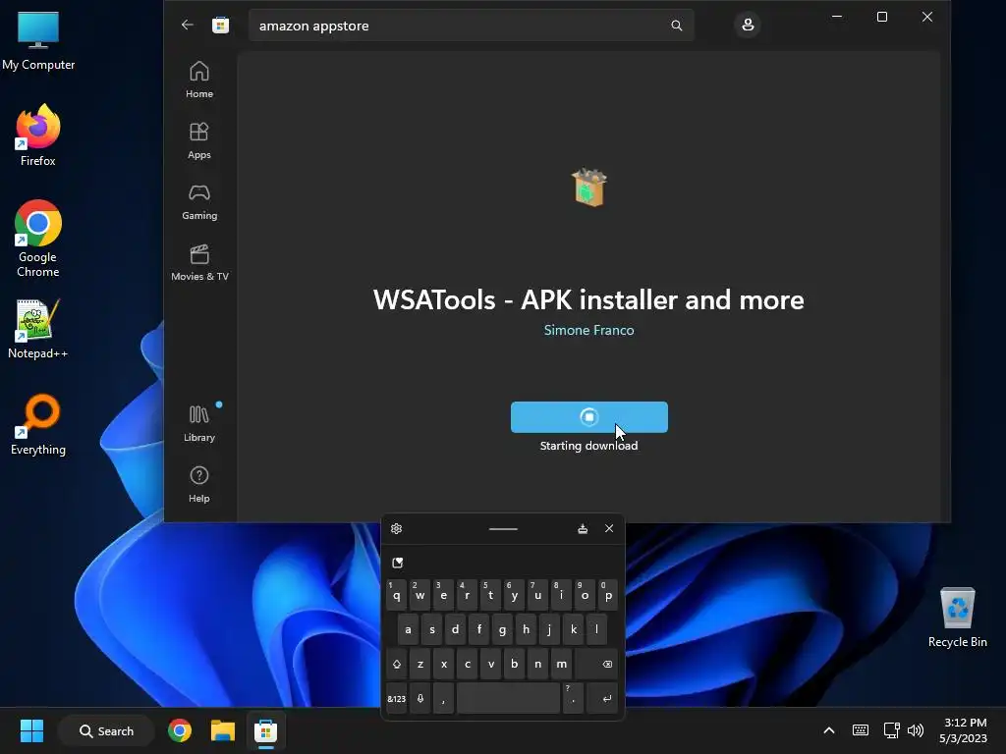Stop the download with the blue button
Viewport: 1006px width, 754px height.
(x=589, y=416)
